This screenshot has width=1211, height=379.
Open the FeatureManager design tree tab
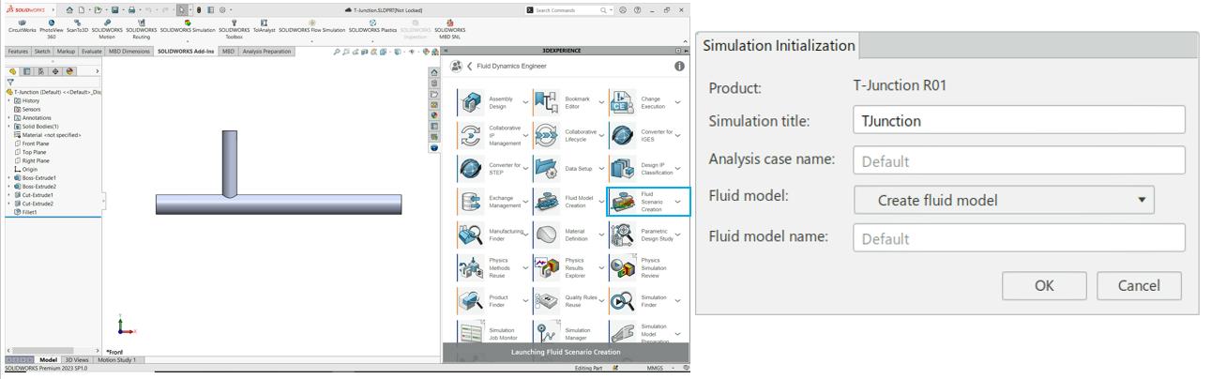12,71
